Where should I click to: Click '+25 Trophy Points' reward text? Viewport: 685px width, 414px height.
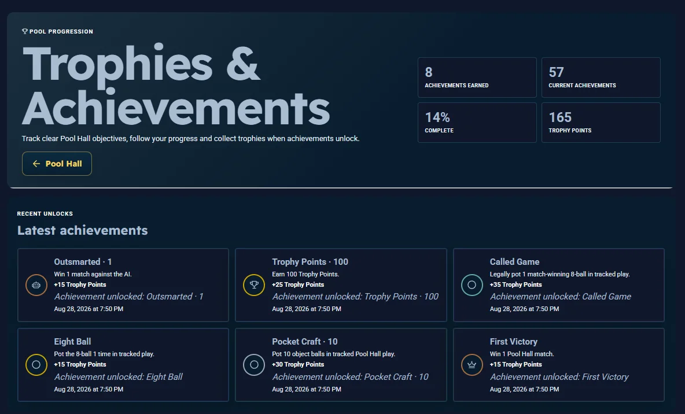pyautogui.click(x=299, y=284)
